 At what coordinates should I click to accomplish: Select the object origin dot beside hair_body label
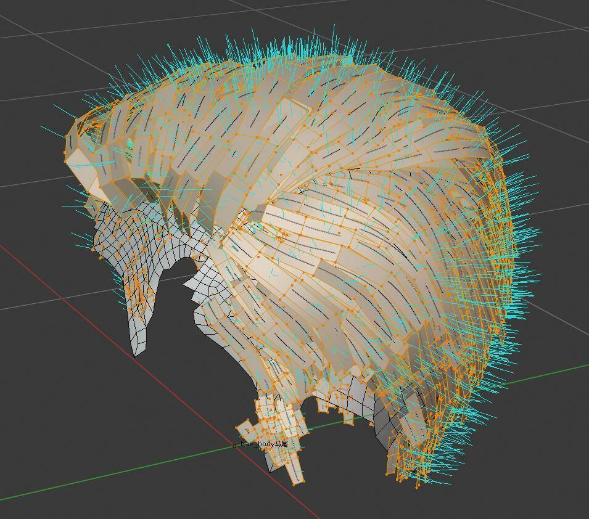234,446
